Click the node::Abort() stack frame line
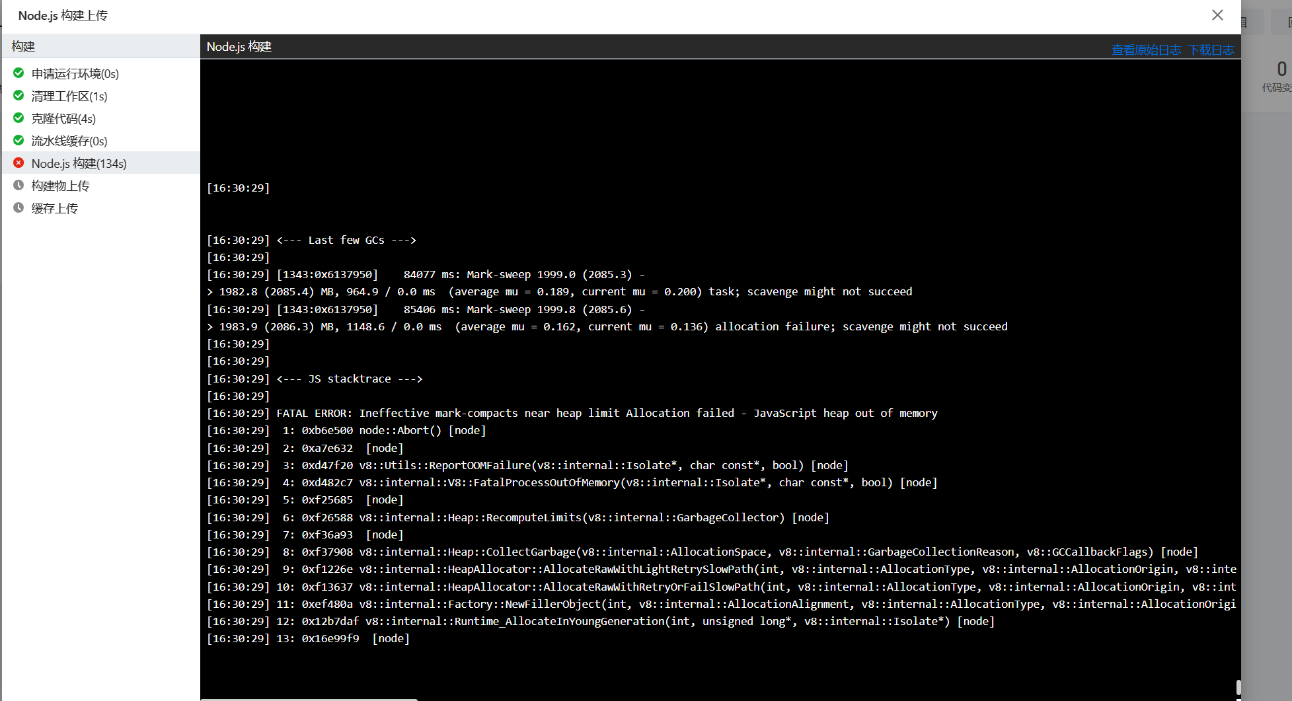The height and width of the screenshot is (701, 1292). point(346,430)
